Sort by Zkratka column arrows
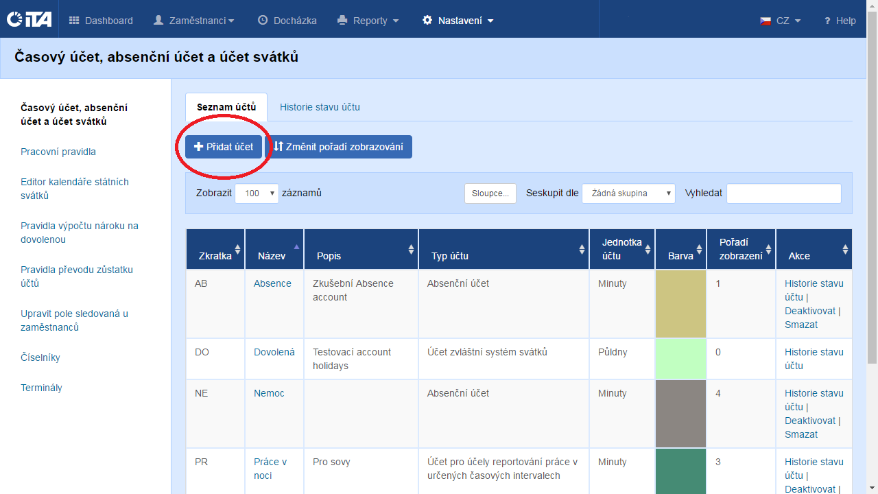Viewport: 878px width, 494px height. tap(238, 249)
